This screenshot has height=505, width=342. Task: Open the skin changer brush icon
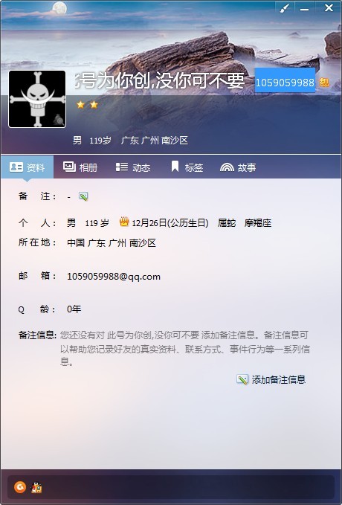coord(285,8)
